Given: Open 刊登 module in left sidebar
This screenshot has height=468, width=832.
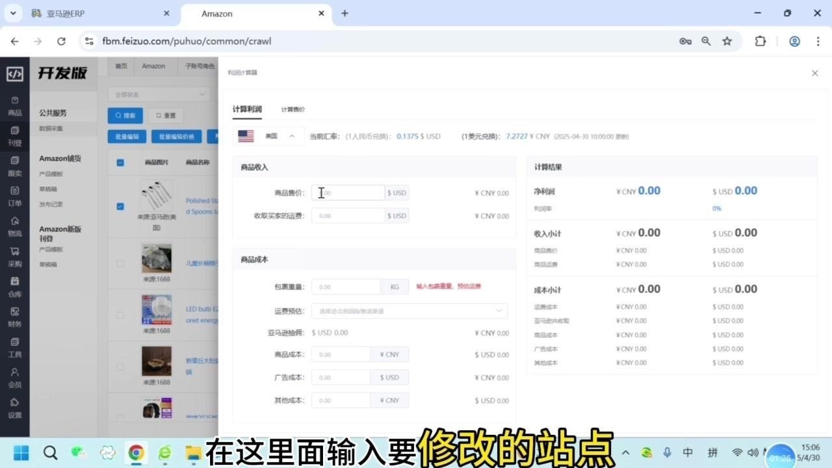Looking at the screenshot, I should [14, 136].
